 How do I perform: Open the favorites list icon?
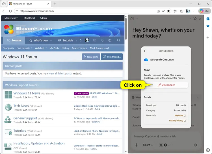pos(175,11)
